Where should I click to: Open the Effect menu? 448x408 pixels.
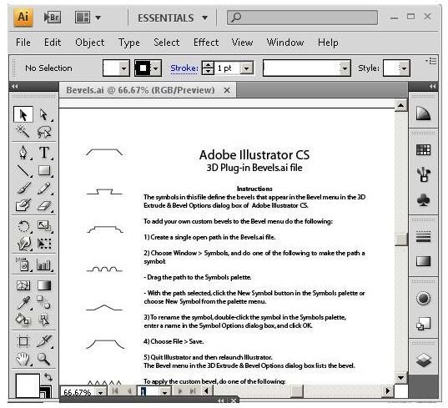click(206, 43)
